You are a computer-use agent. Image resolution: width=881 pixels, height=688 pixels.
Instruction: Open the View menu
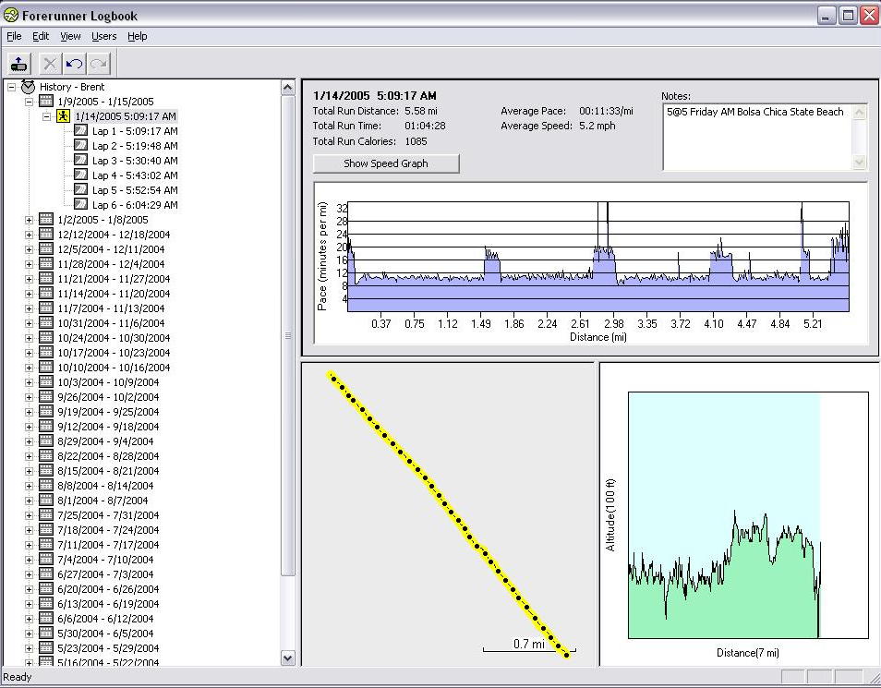click(70, 36)
